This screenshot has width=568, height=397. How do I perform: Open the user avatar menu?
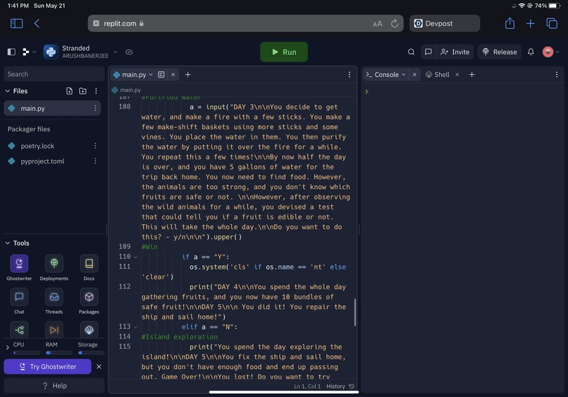[x=550, y=52]
